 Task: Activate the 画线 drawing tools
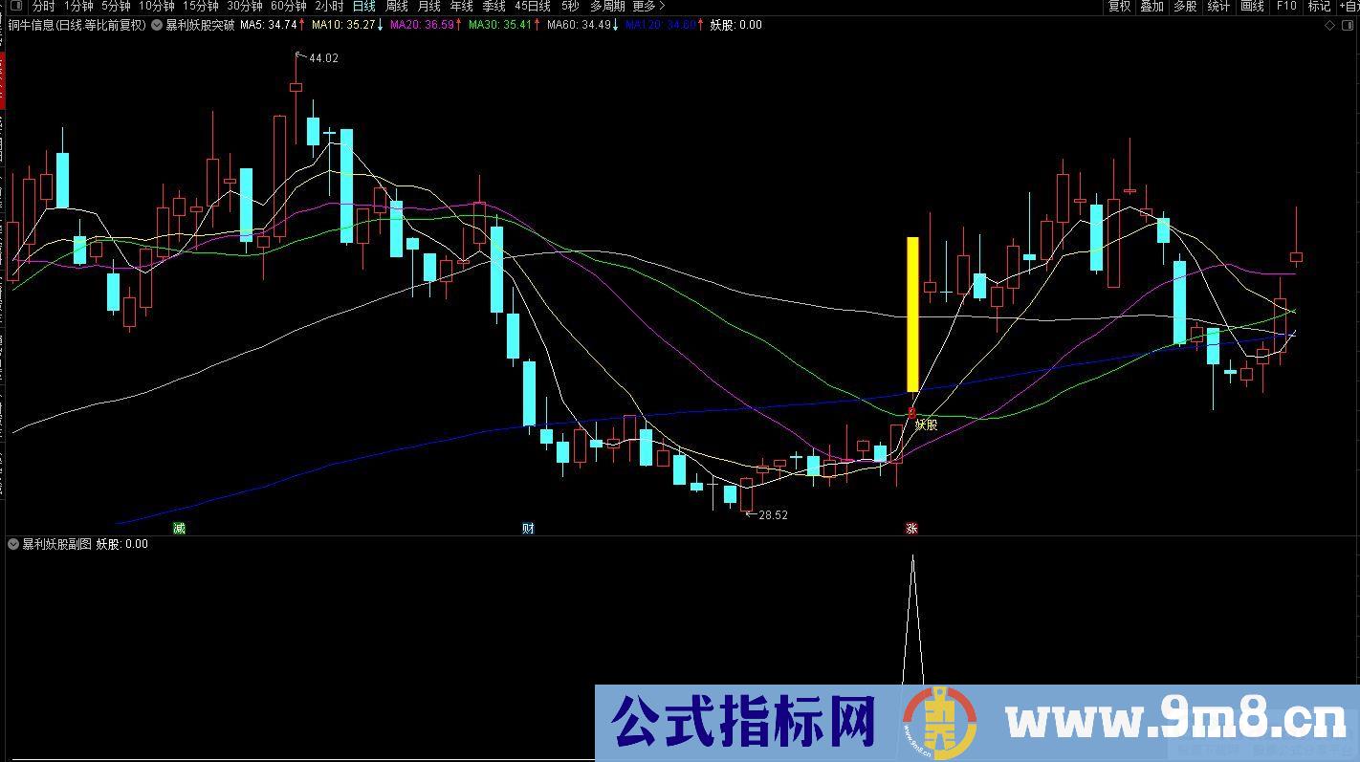[1252, 6]
